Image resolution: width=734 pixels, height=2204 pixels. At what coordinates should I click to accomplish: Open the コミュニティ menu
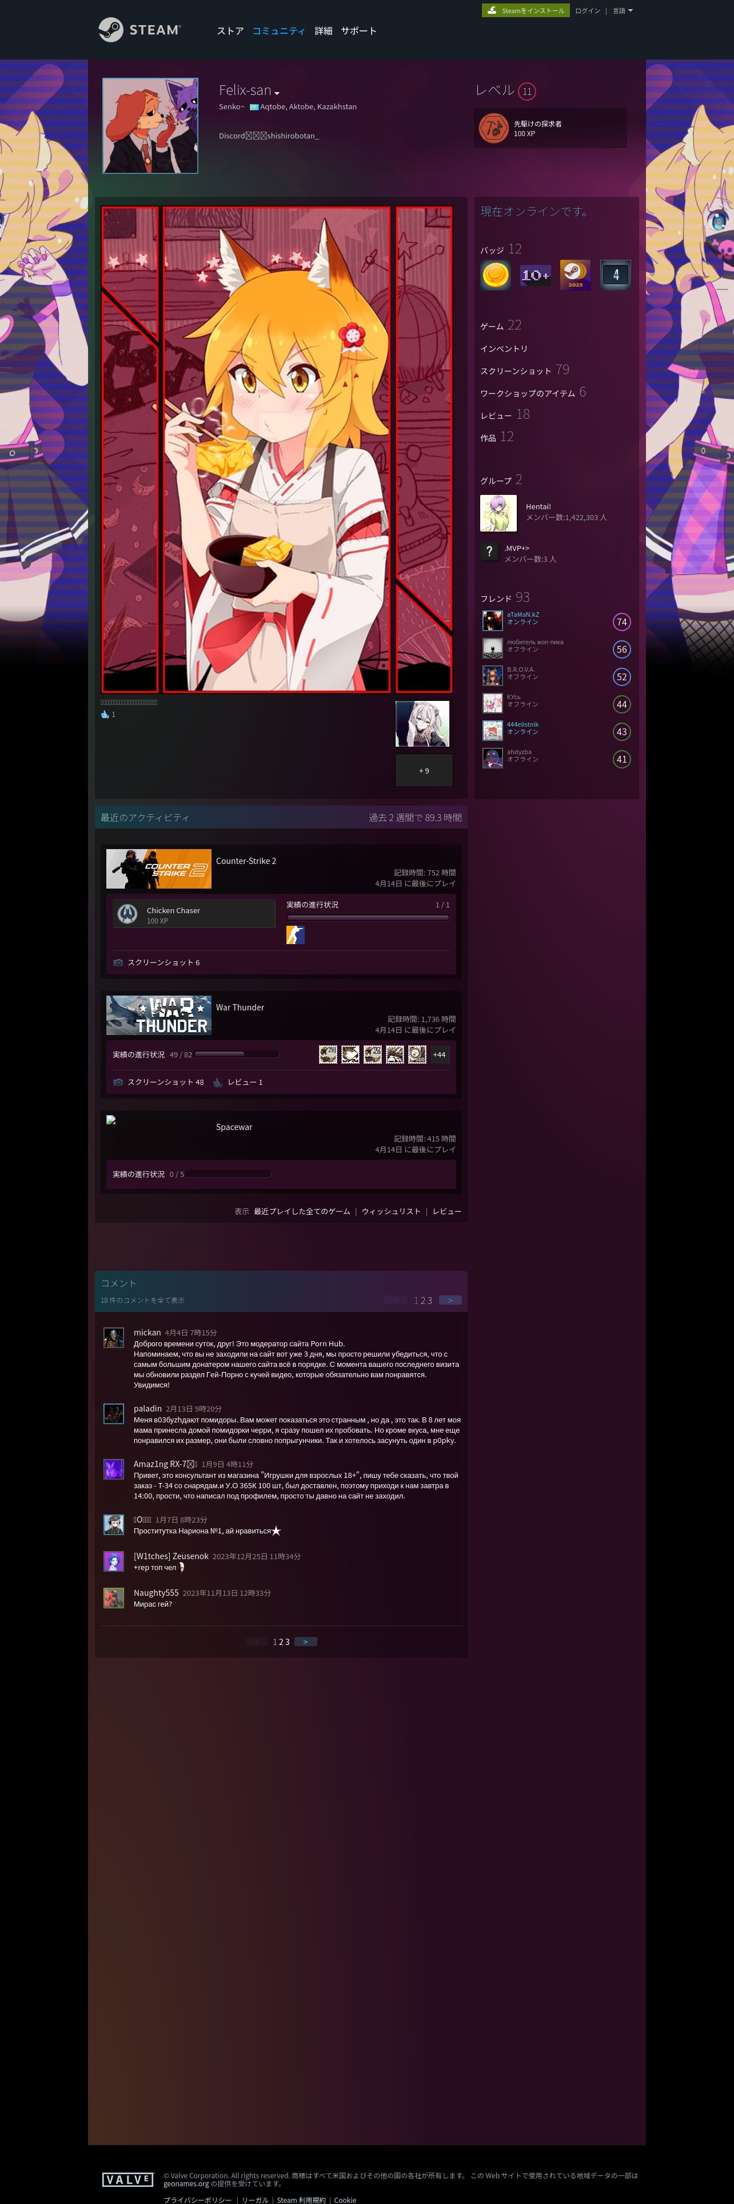click(278, 31)
